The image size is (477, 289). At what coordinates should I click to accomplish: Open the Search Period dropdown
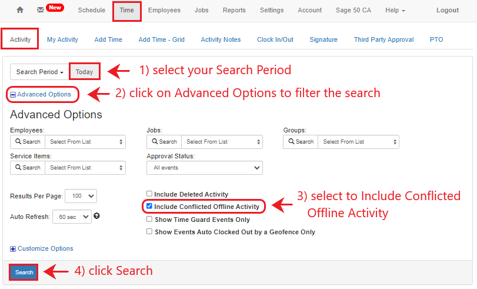tap(39, 72)
